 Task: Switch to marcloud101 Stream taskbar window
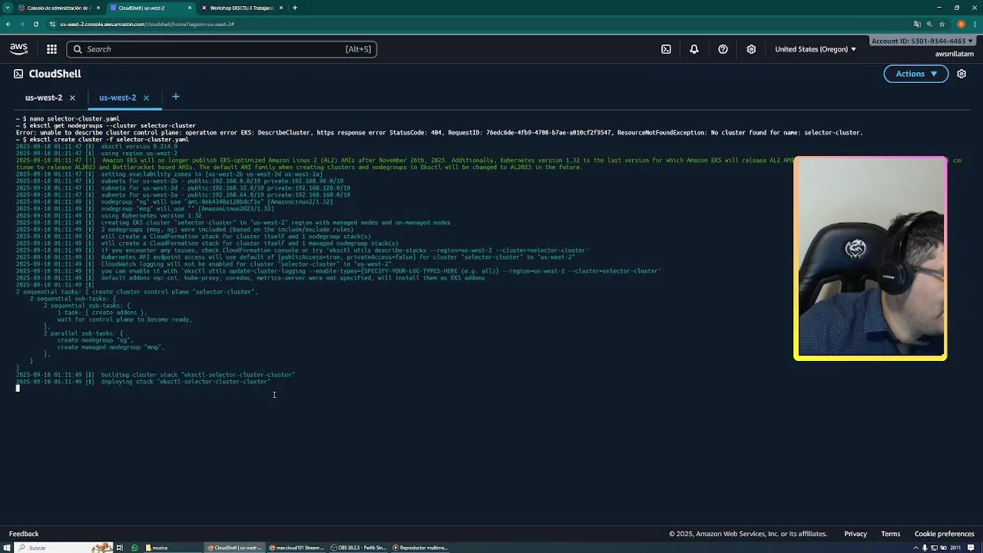pos(296,548)
